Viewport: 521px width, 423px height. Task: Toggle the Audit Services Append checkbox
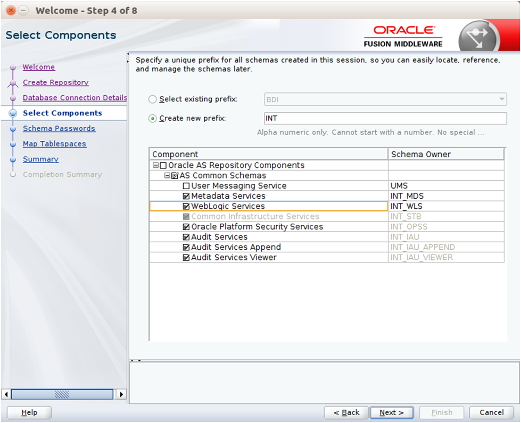coord(186,248)
